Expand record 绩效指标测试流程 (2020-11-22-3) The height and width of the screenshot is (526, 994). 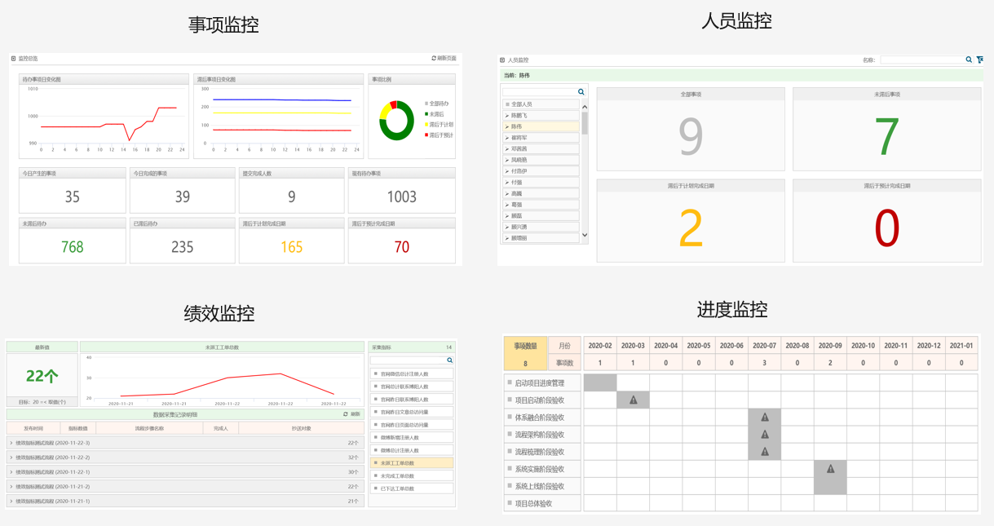coord(11,443)
